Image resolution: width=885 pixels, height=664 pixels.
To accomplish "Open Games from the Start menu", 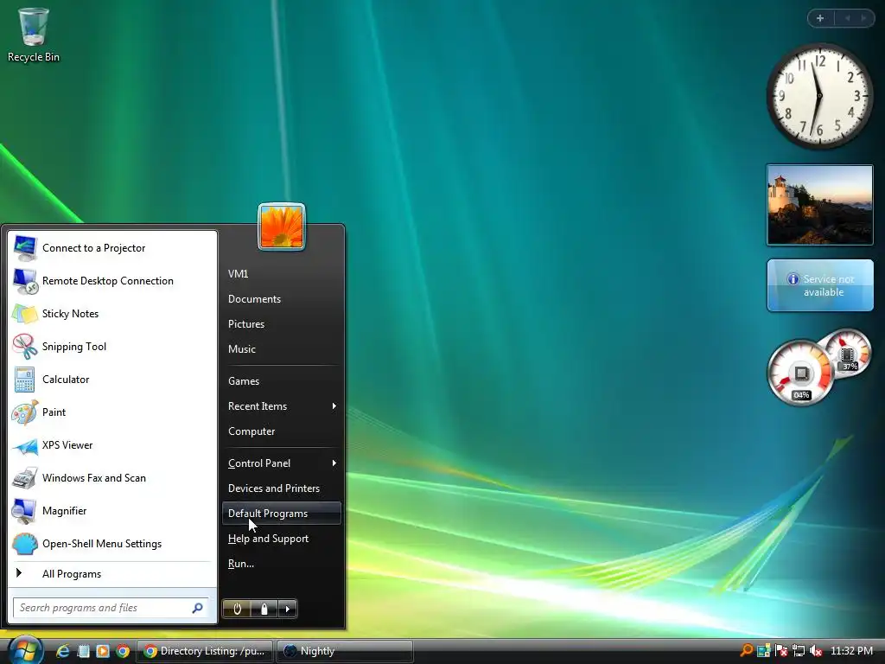I will click(282, 381).
